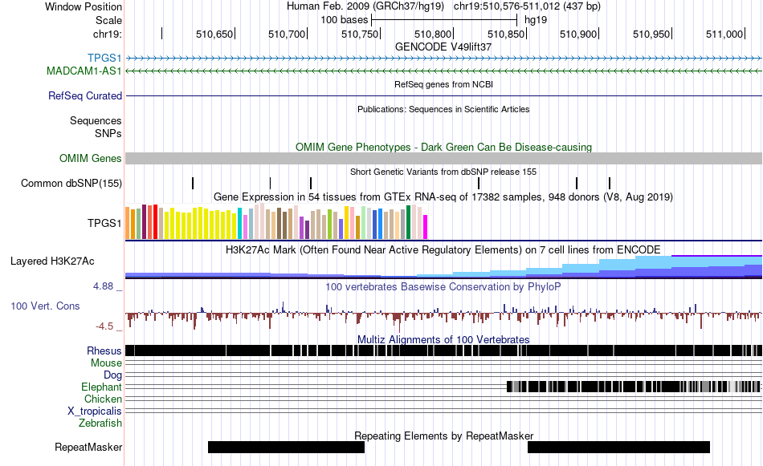This screenshot has width=763, height=466.
Task: Click the teal GTEx expression bar
Action: coord(239,224)
